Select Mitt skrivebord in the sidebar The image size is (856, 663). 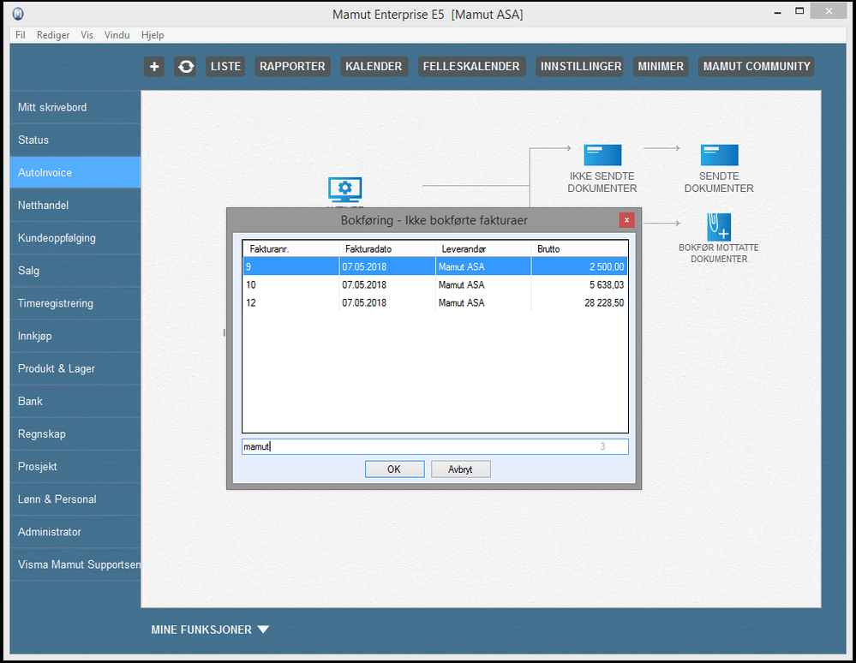75,107
